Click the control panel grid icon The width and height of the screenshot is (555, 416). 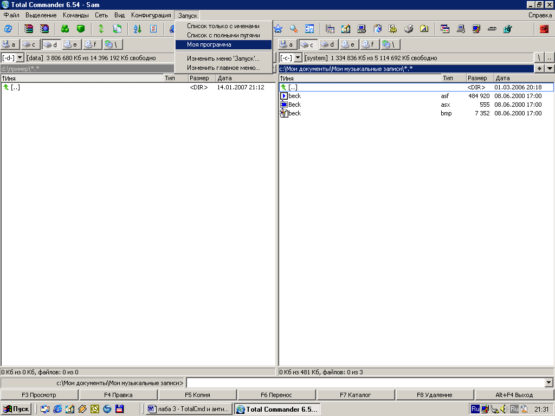click(330, 29)
